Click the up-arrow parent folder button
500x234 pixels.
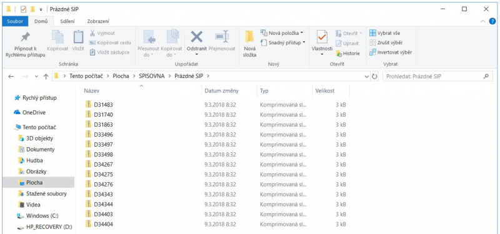(x=46, y=76)
